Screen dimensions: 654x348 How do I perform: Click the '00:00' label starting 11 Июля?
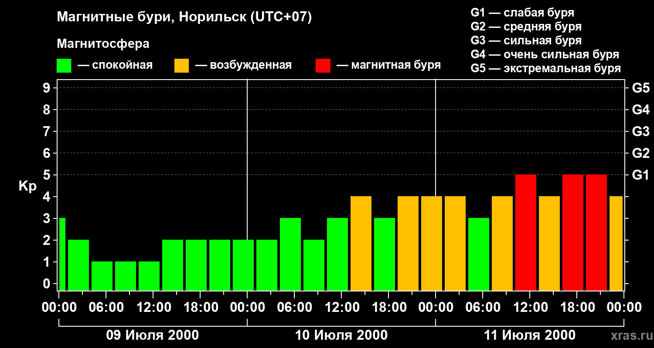click(436, 307)
